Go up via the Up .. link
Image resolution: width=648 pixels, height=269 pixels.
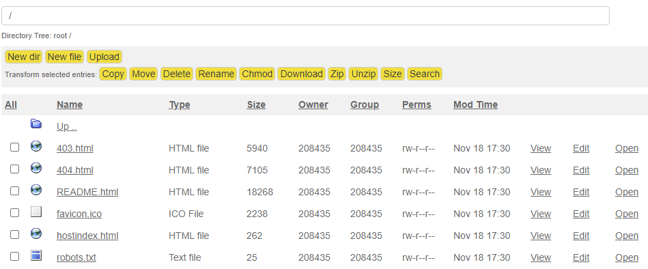(x=66, y=127)
